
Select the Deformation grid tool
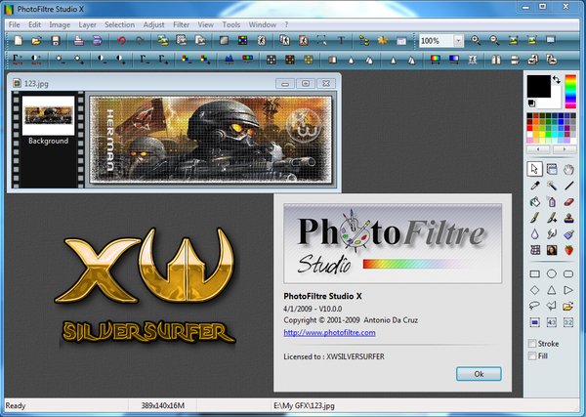pos(535,250)
